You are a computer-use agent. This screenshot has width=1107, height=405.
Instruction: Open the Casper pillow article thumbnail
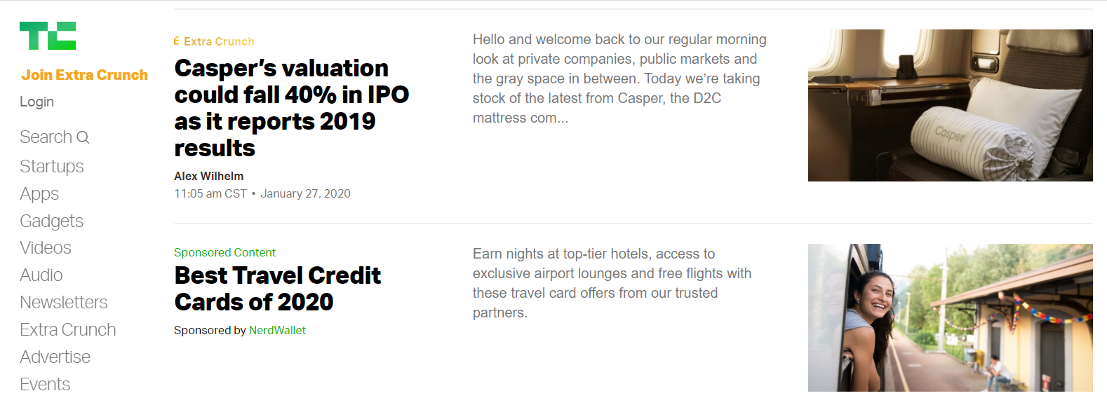click(951, 105)
